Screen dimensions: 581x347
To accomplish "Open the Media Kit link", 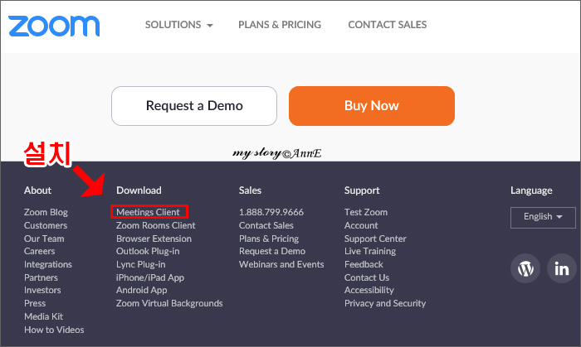I will (x=44, y=316).
